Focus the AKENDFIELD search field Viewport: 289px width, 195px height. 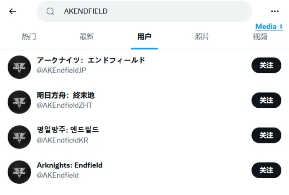[x=144, y=11]
